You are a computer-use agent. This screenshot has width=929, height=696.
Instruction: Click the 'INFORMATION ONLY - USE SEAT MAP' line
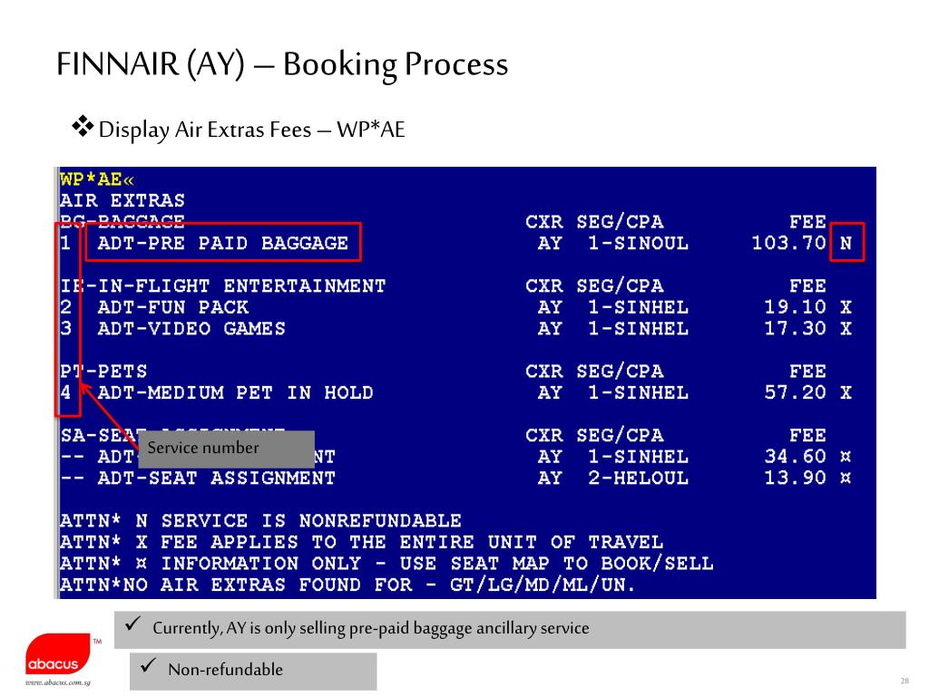coord(386,564)
